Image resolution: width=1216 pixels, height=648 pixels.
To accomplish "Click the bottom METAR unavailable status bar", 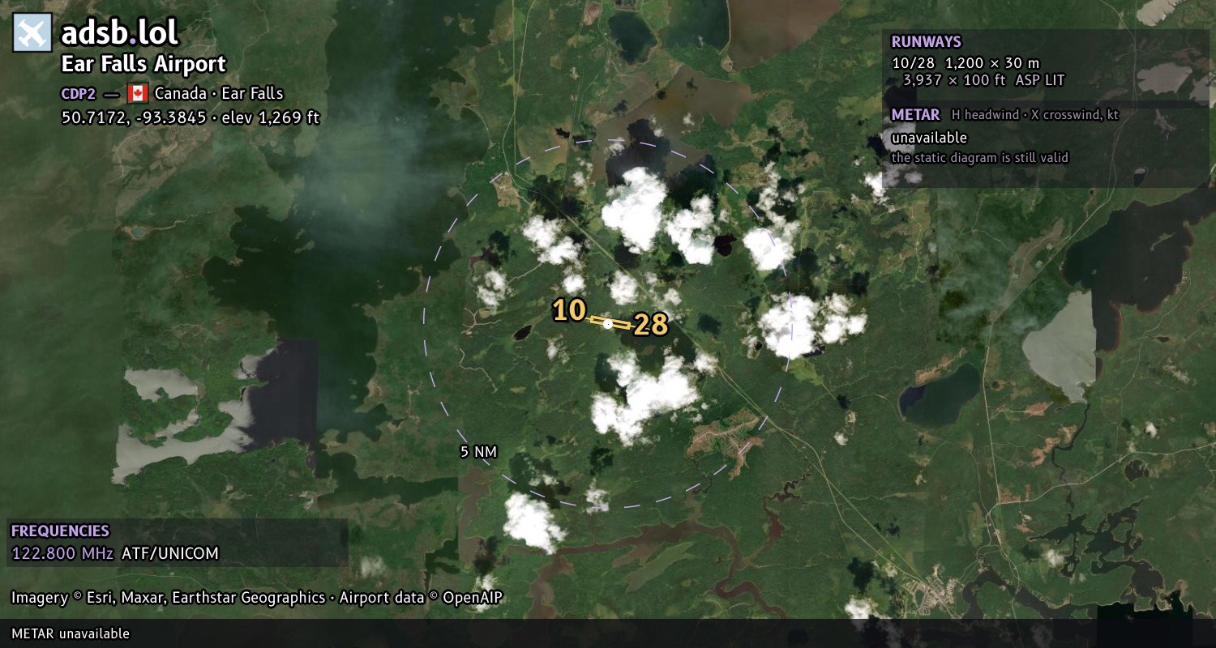I will pos(608,633).
